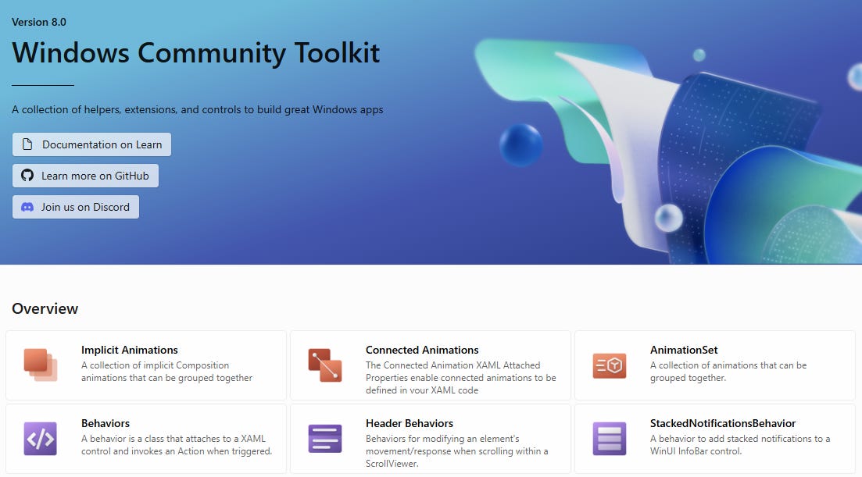Click the Overview section heading
This screenshot has width=862, height=477.
pyautogui.click(x=45, y=308)
